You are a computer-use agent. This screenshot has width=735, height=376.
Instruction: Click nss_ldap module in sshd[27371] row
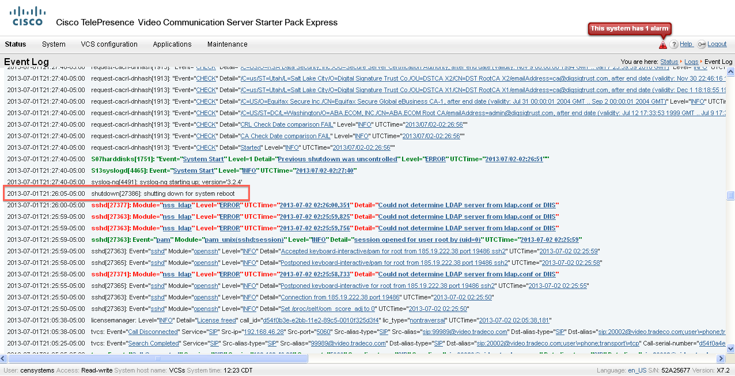pos(177,274)
